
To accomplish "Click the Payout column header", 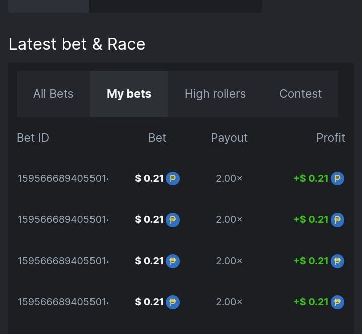I will point(229,138).
